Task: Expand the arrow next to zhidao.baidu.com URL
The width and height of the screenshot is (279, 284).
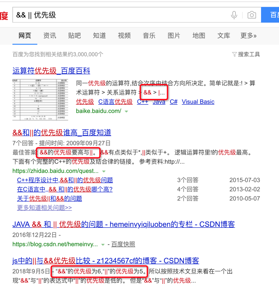Action: [x=104, y=171]
